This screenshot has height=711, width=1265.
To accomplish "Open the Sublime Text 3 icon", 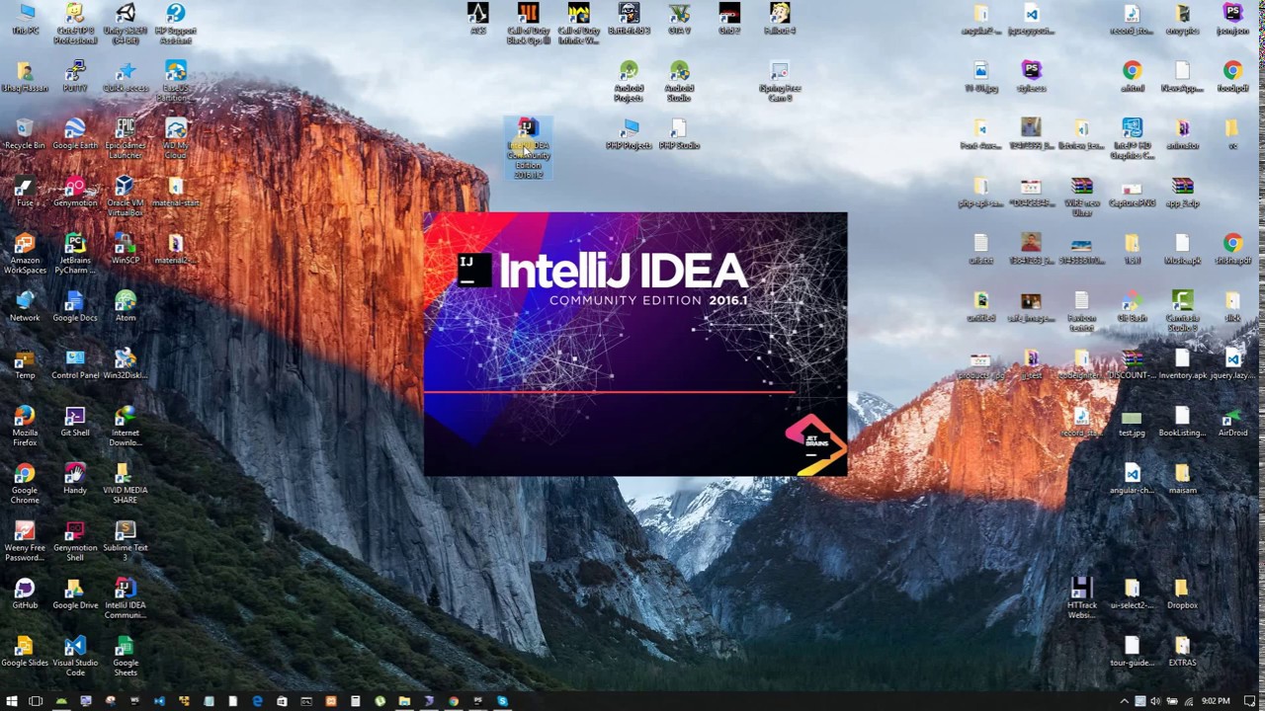I will coord(125,541).
